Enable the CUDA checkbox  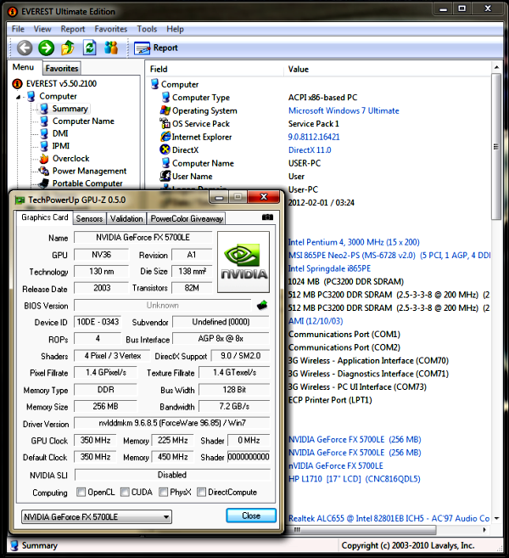click(125, 492)
